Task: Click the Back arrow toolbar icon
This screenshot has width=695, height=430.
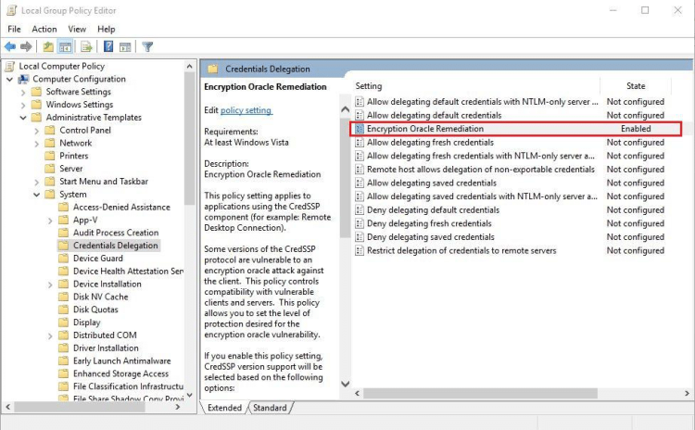Action: [x=10, y=46]
